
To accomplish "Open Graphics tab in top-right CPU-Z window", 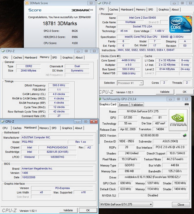I will [164, 9].
